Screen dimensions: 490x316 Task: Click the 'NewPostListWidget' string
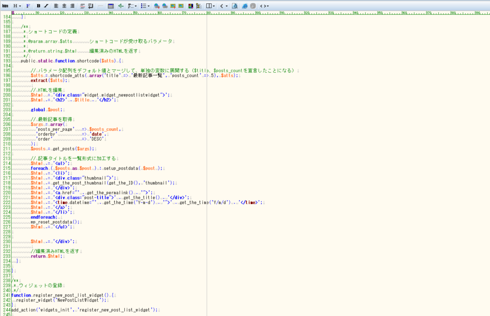[x=77, y=300]
